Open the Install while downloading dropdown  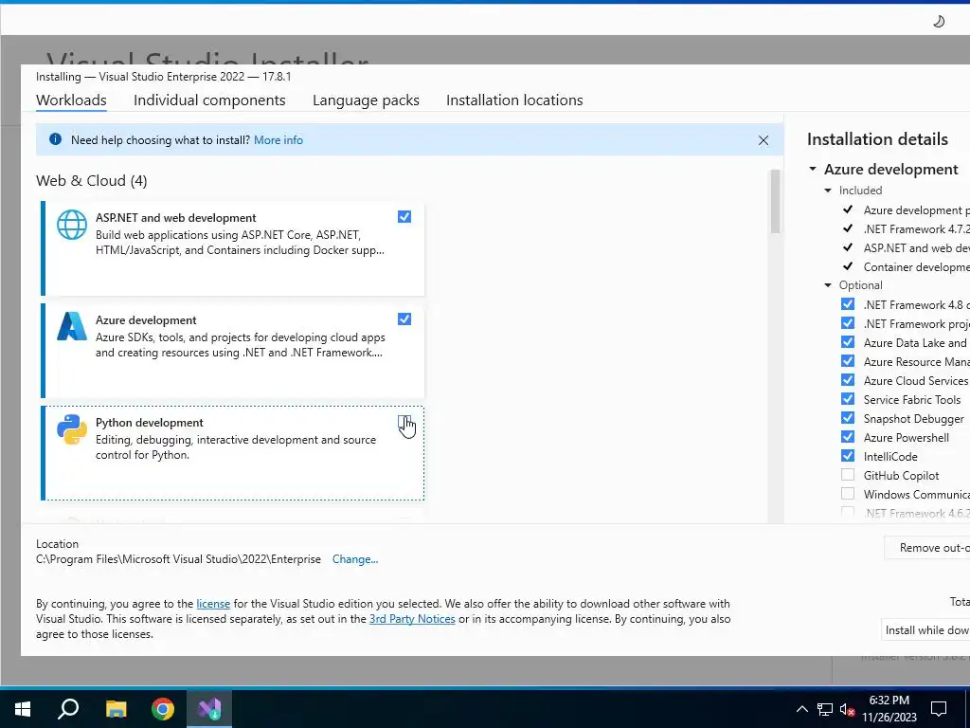[x=925, y=630]
